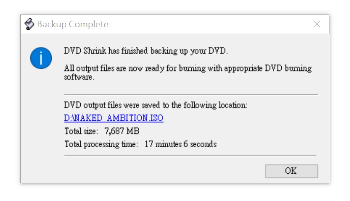Click the separator line above the output location
This screenshot has height=201, width=350.
[191, 95]
